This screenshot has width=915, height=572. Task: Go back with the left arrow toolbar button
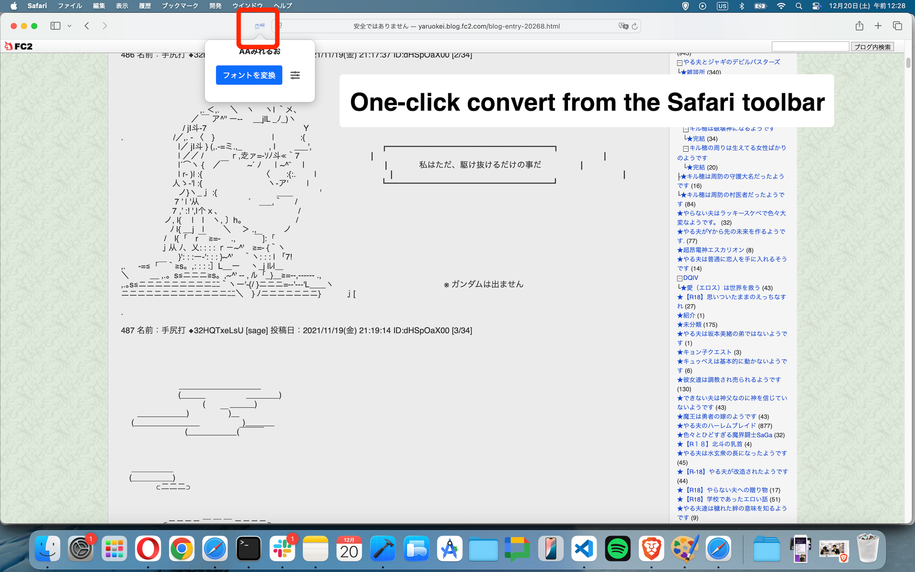[x=87, y=26]
